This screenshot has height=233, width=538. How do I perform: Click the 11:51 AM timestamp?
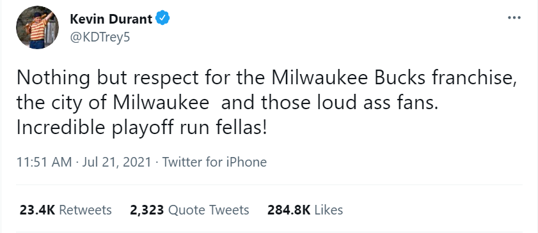coord(45,162)
